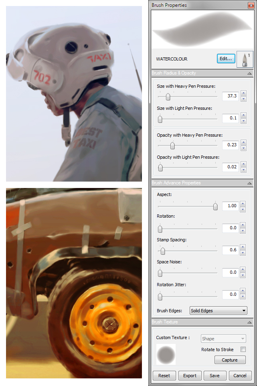Click the Space Noise value field 0.0
257x386 pixels.
point(231,272)
